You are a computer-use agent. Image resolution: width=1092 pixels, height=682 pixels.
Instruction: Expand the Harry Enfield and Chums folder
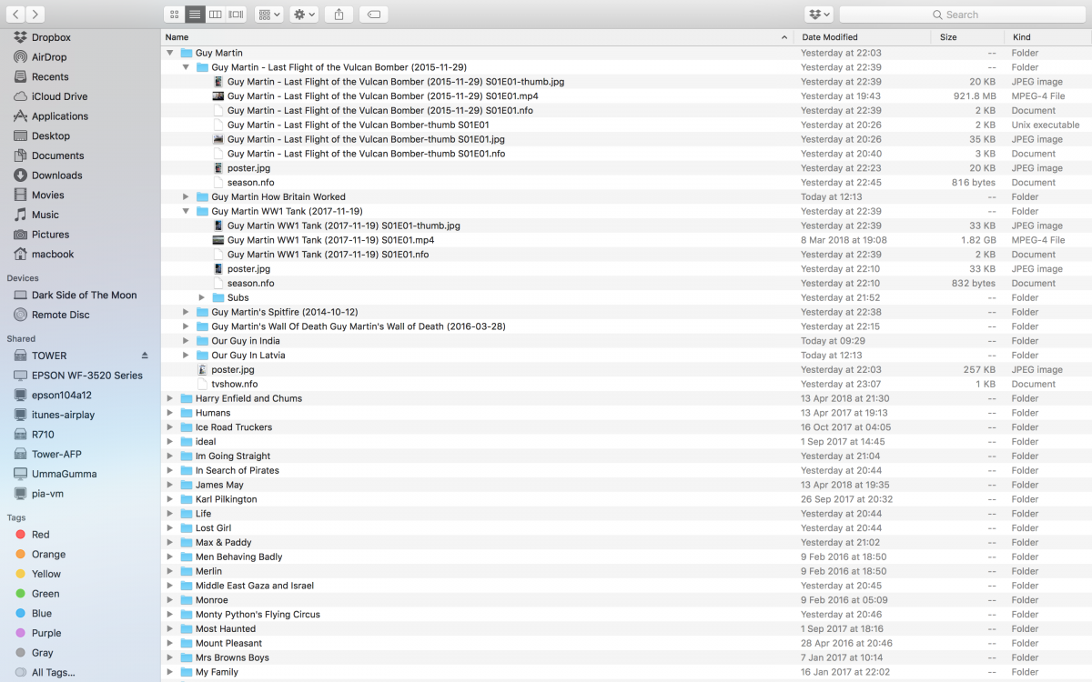click(170, 398)
